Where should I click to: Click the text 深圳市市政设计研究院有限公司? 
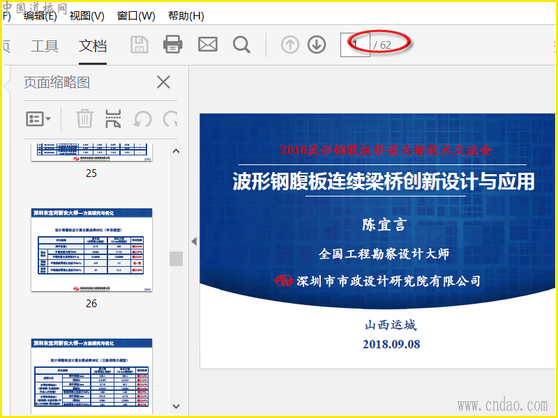pyautogui.click(x=389, y=281)
